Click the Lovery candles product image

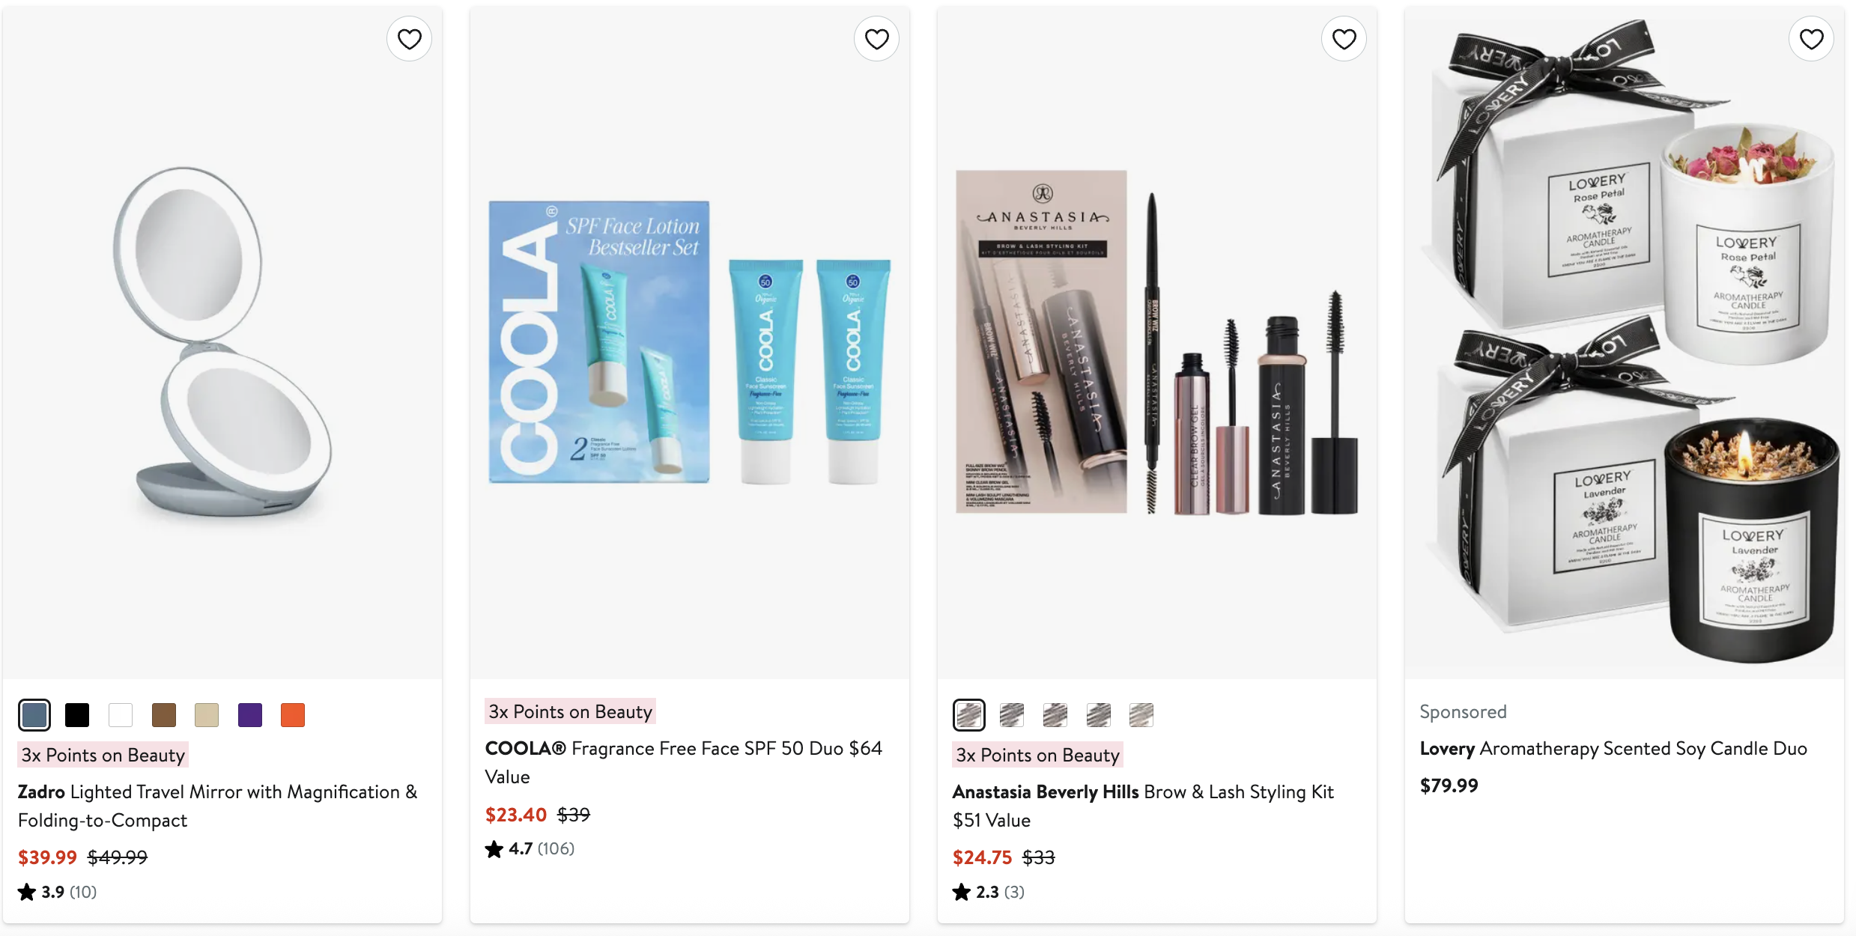tap(1625, 342)
